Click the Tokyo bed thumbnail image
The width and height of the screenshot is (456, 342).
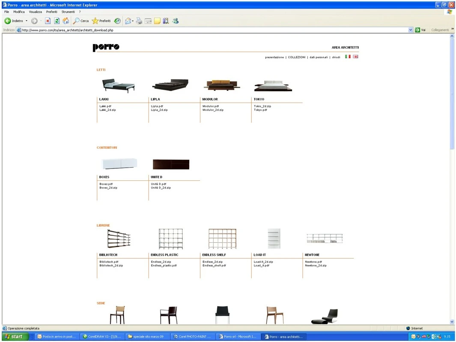(x=273, y=85)
